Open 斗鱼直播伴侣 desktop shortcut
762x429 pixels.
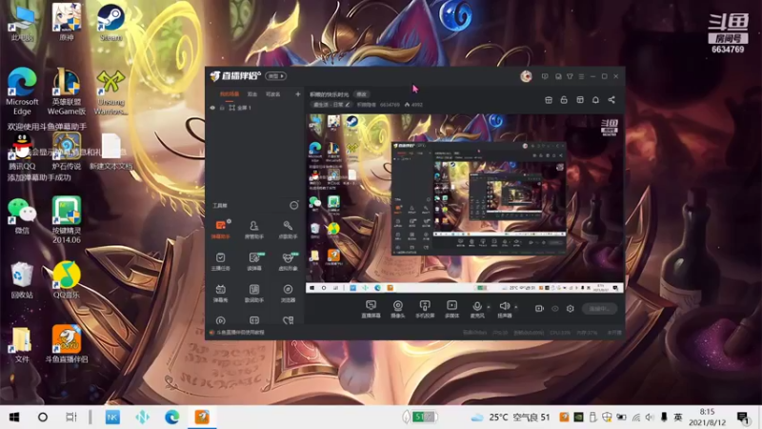67,344
